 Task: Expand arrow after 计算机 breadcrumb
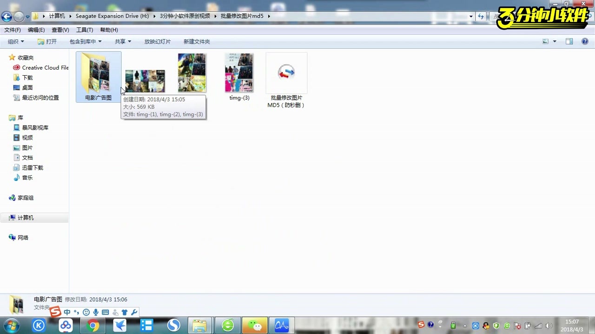(x=71, y=16)
